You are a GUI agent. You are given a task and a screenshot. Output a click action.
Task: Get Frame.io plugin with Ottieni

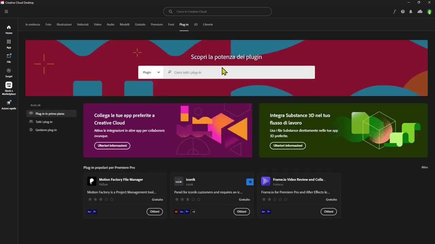[x=329, y=211]
